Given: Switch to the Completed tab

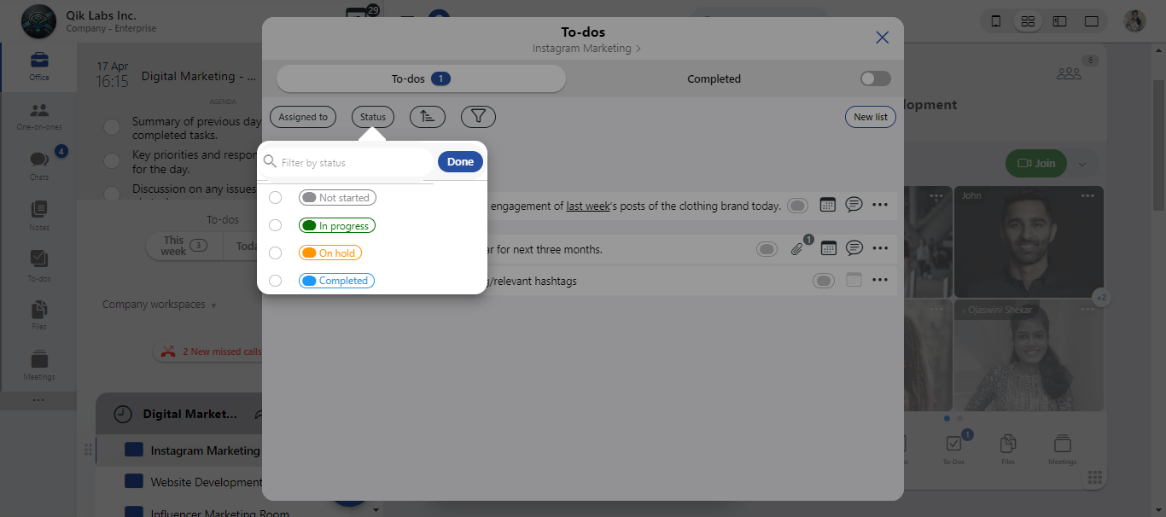Looking at the screenshot, I should [714, 78].
